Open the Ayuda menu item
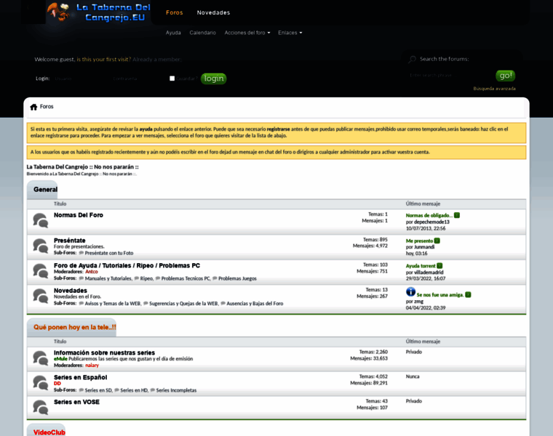Screen dimensions: 553x436 pyautogui.click(x=173, y=33)
